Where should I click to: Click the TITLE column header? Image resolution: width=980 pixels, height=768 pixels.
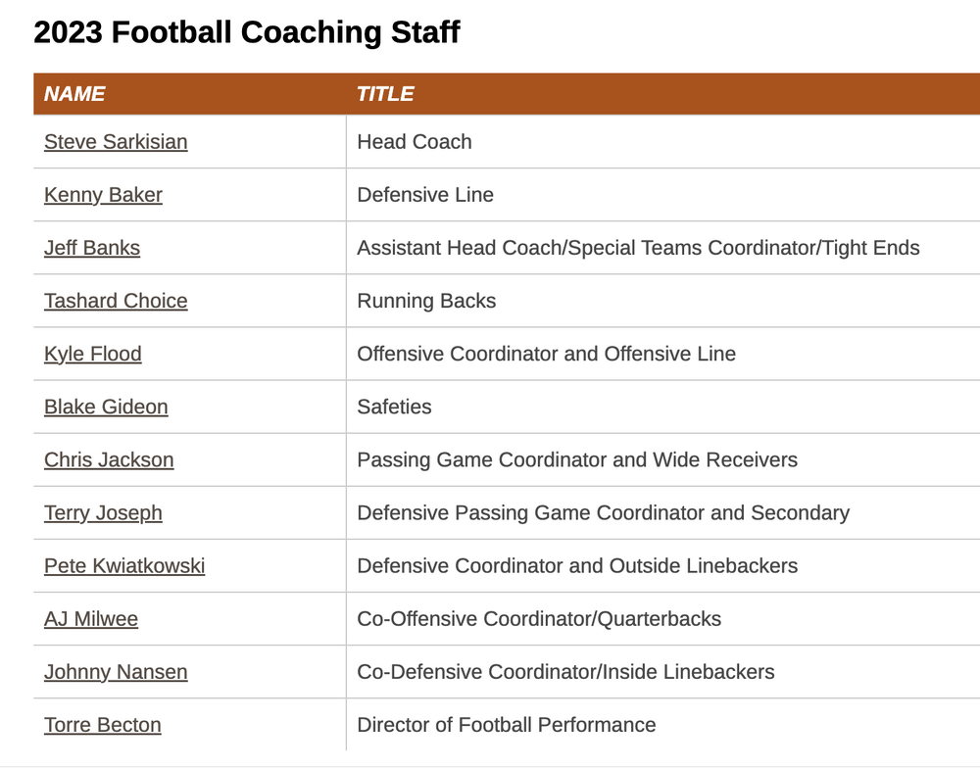(385, 94)
